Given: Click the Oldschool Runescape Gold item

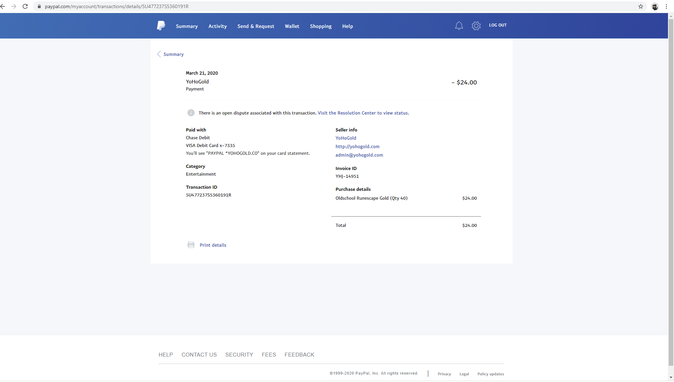Looking at the screenshot, I should click(371, 198).
